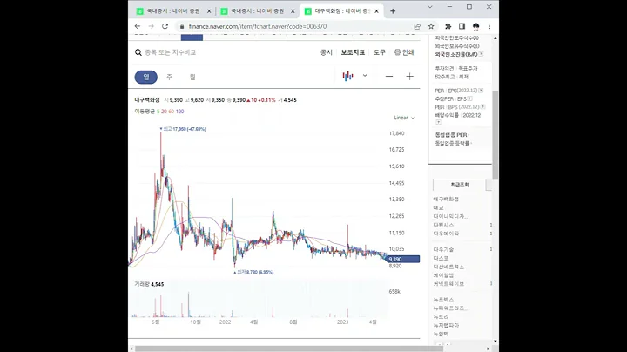The image size is (627, 352).
Task: Click the candlestick chart type icon
Action: click(x=347, y=76)
